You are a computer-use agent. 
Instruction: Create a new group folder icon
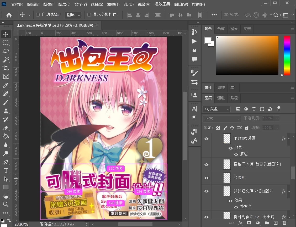tap(267, 223)
